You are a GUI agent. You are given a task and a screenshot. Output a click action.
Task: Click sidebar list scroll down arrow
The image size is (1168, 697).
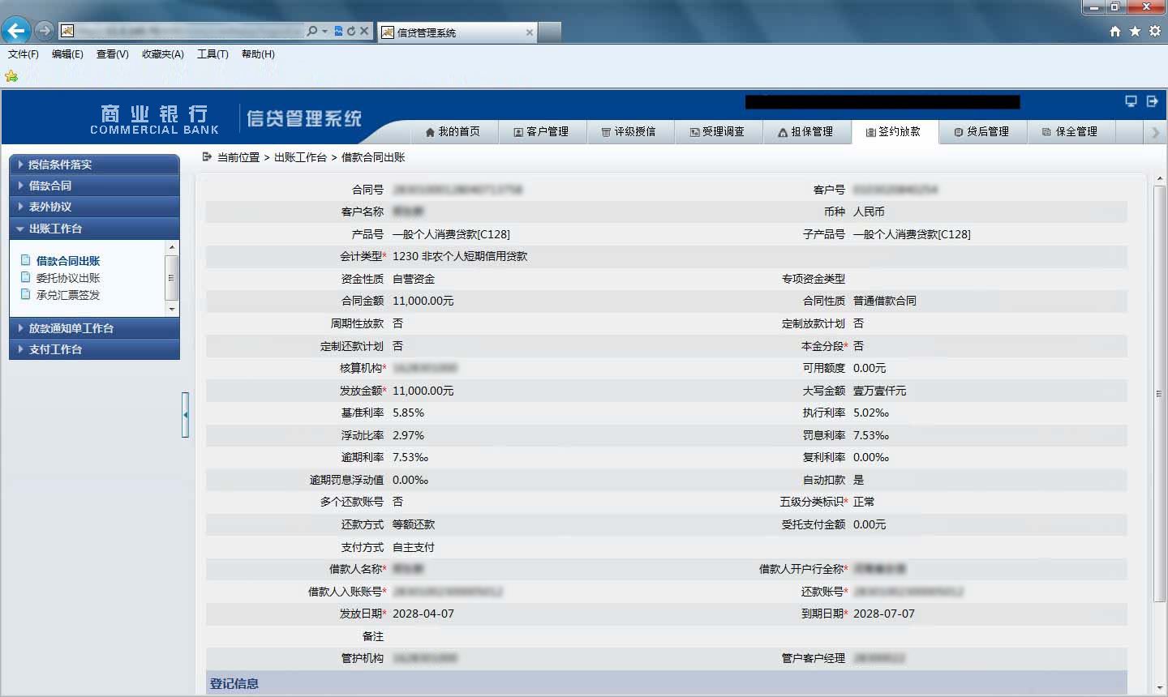point(171,309)
